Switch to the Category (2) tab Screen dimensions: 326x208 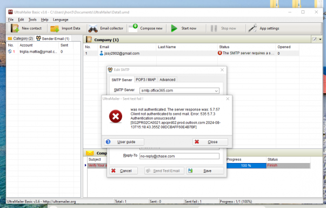click(x=21, y=38)
